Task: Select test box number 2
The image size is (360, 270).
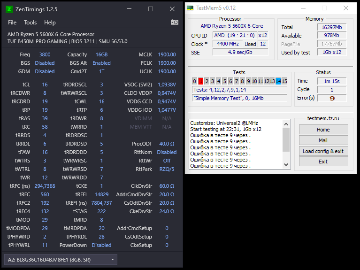Action: tap(207, 81)
